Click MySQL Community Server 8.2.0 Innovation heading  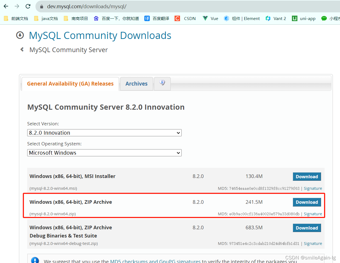tap(106, 107)
